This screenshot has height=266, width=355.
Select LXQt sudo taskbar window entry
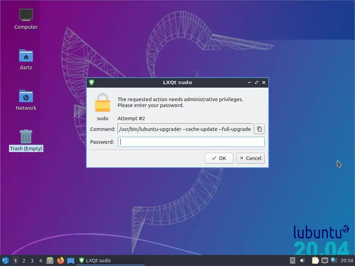coord(110,260)
